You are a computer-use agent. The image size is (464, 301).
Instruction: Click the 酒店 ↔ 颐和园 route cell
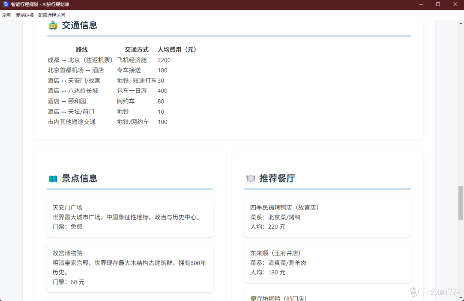[x=67, y=101]
